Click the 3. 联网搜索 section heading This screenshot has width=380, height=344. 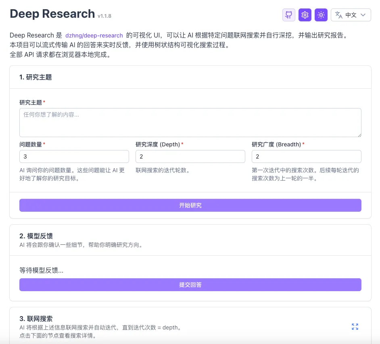36,319
